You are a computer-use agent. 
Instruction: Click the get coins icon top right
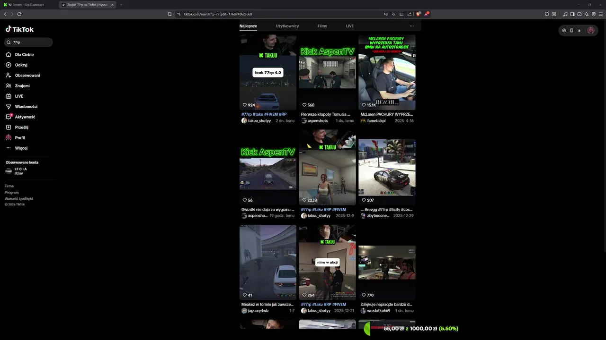tap(564, 31)
